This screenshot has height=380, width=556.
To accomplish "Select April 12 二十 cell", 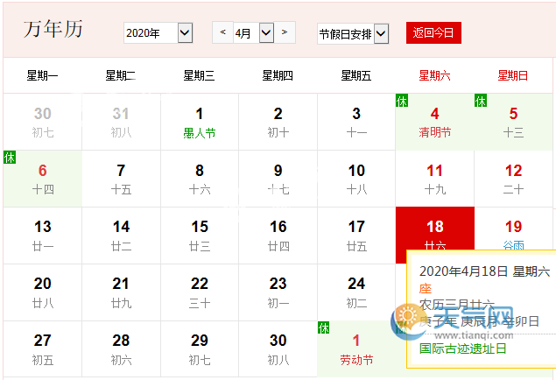I will coord(513,179).
